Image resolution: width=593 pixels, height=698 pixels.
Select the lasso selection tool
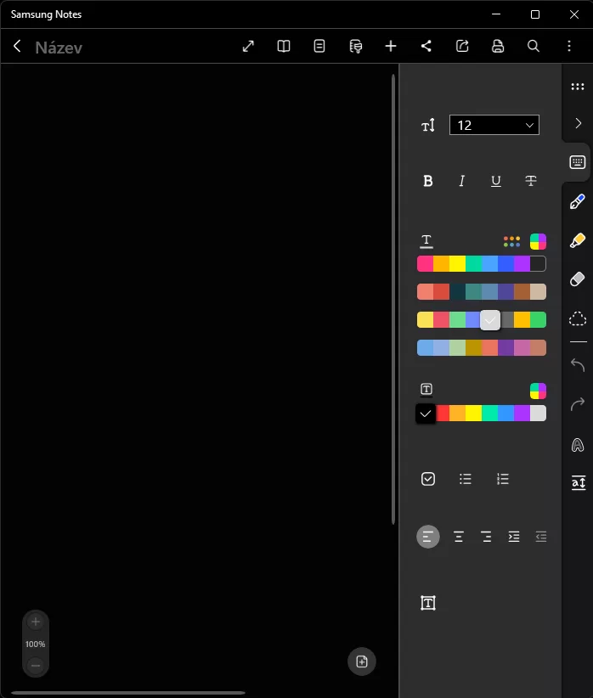pyautogui.click(x=578, y=318)
